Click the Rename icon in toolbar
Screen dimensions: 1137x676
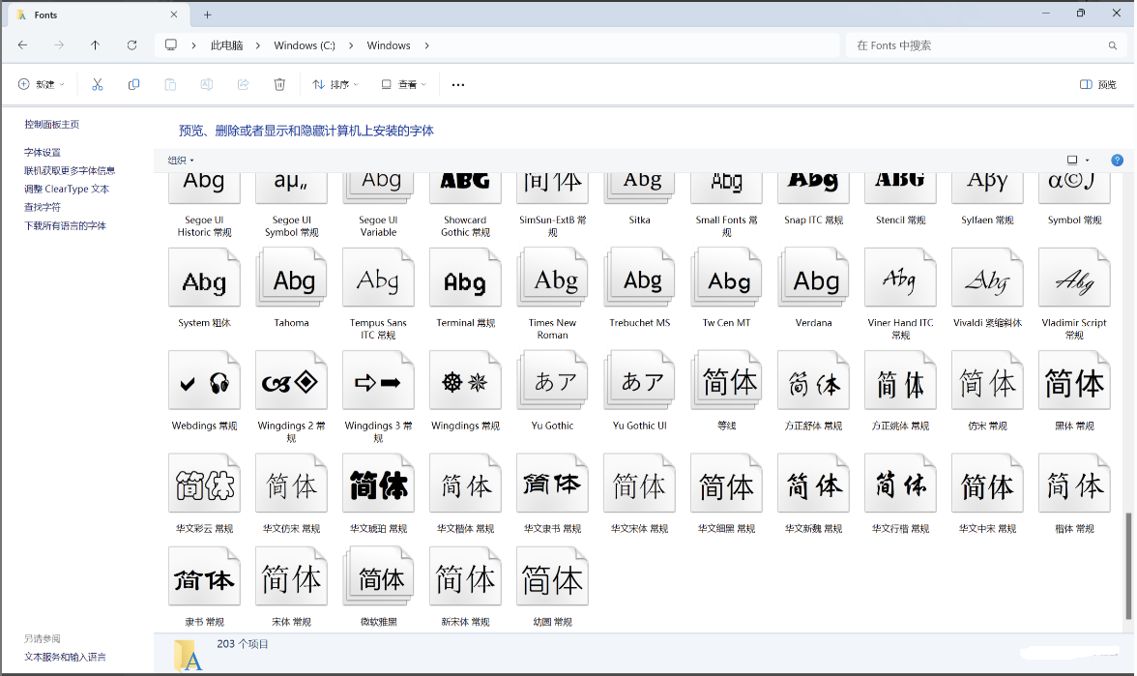[207, 85]
